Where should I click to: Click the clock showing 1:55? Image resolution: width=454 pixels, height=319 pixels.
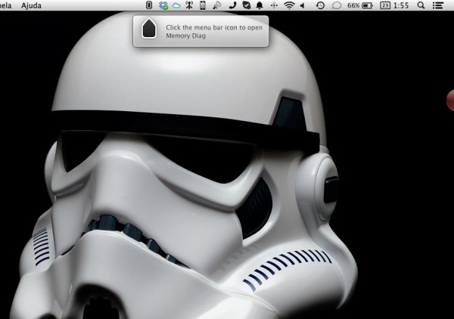click(x=401, y=5)
